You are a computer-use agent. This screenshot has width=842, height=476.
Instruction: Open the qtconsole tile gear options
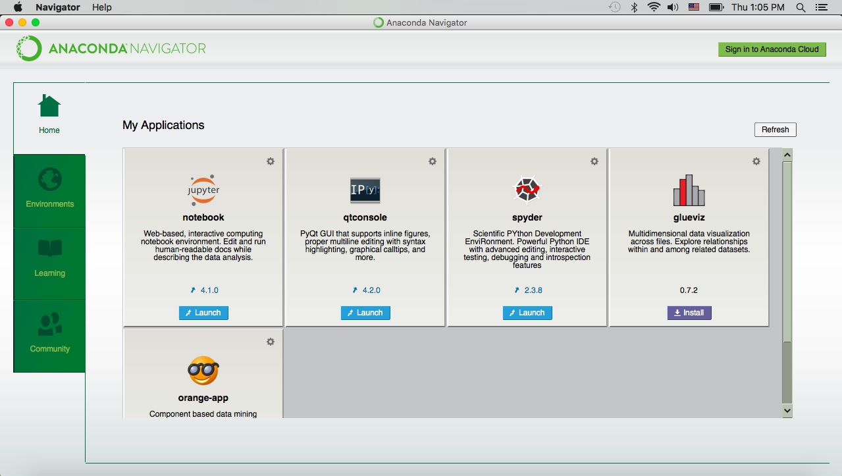433,161
